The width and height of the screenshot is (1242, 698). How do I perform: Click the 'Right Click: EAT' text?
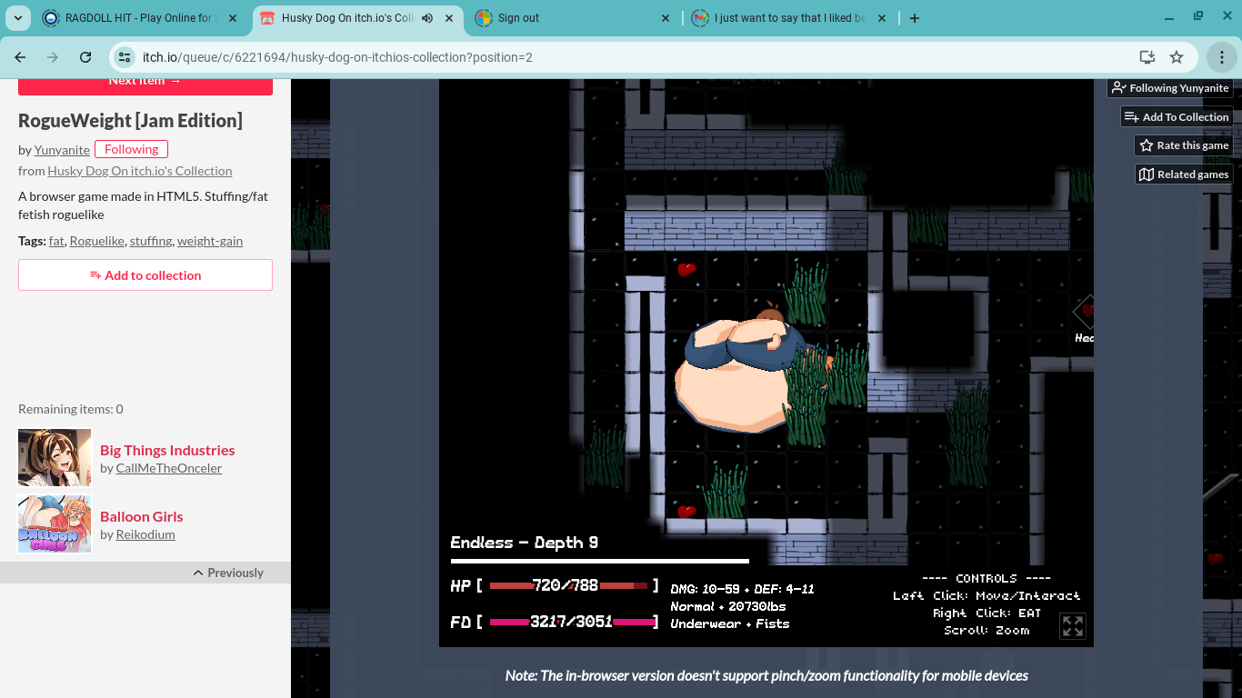click(x=987, y=613)
